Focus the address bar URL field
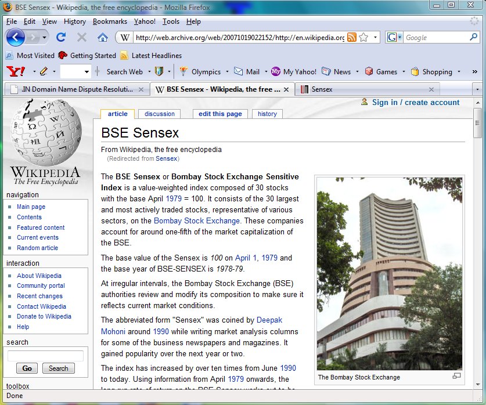 [x=240, y=38]
